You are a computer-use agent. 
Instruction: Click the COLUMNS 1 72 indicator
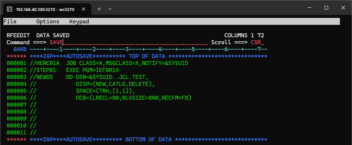pyautogui.click(x=244, y=35)
